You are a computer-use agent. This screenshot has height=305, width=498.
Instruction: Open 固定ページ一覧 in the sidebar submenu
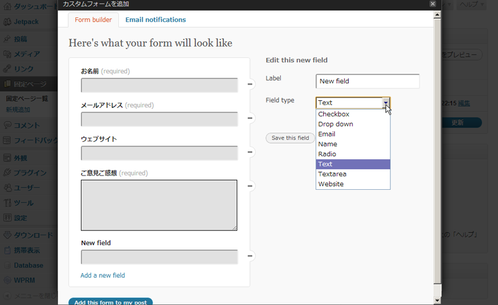[27, 99]
